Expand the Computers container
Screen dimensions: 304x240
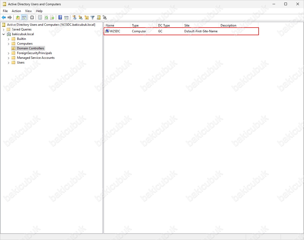click(x=9, y=44)
